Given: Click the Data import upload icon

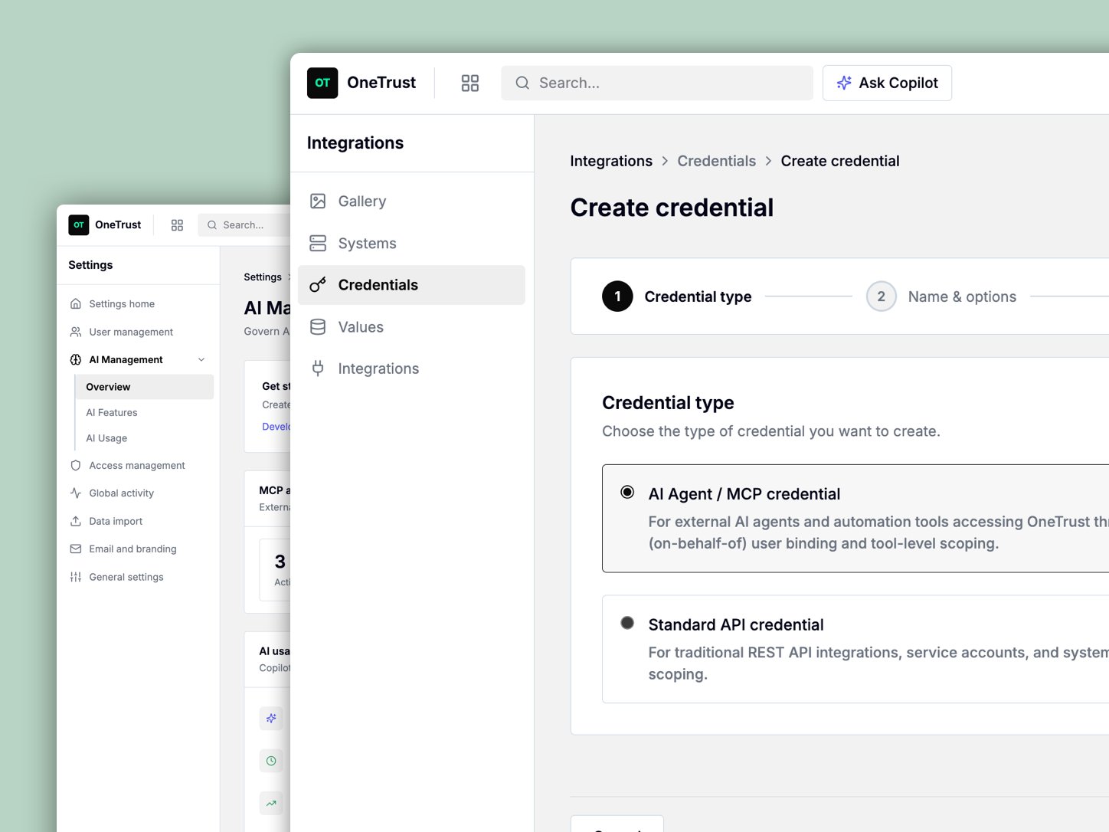Looking at the screenshot, I should click(76, 521).
